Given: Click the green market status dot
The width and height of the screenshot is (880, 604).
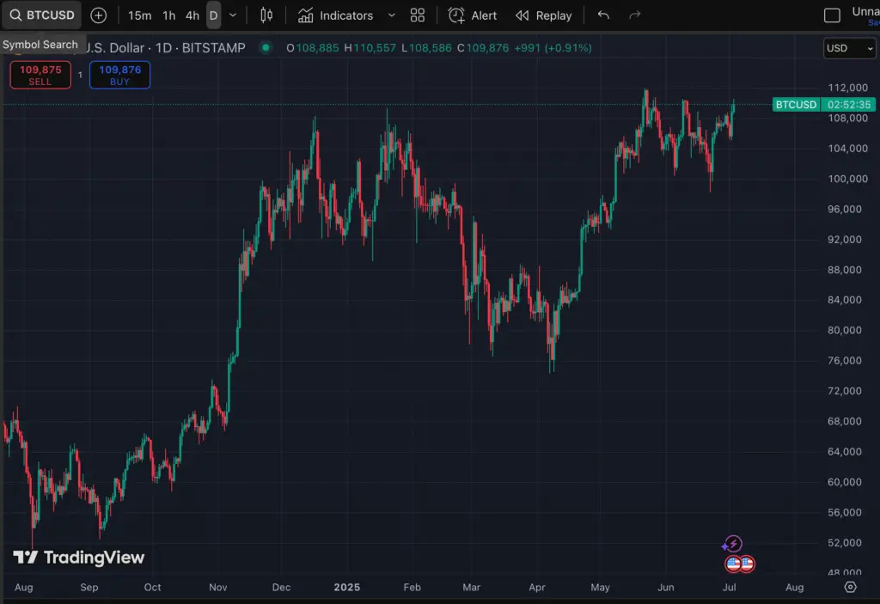Looking at the screenshot, I should click(x=266, y=48).
